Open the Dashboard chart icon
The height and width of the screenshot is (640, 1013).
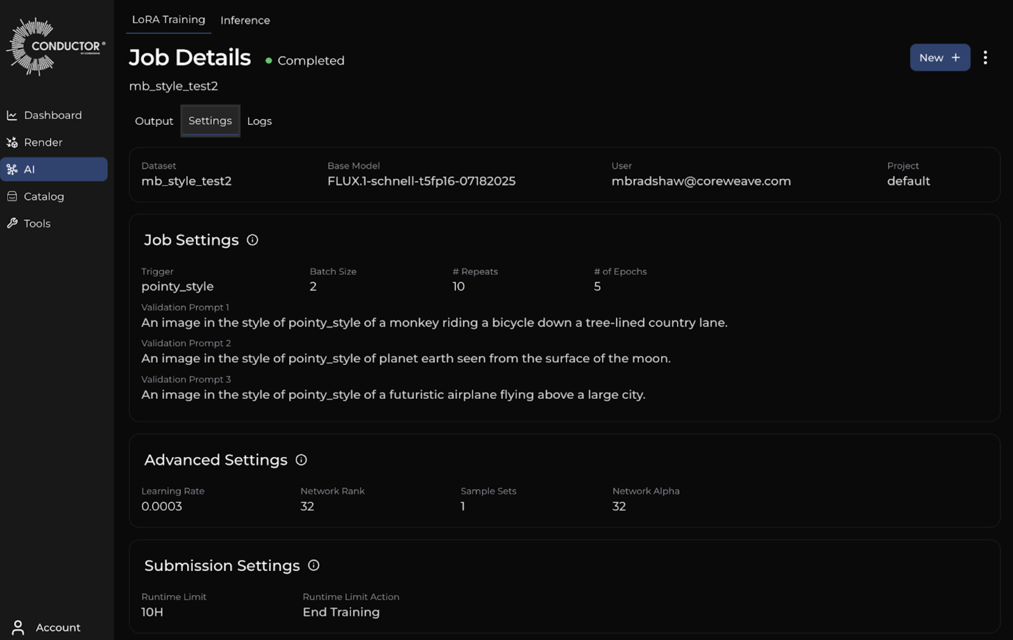[12, 116]
